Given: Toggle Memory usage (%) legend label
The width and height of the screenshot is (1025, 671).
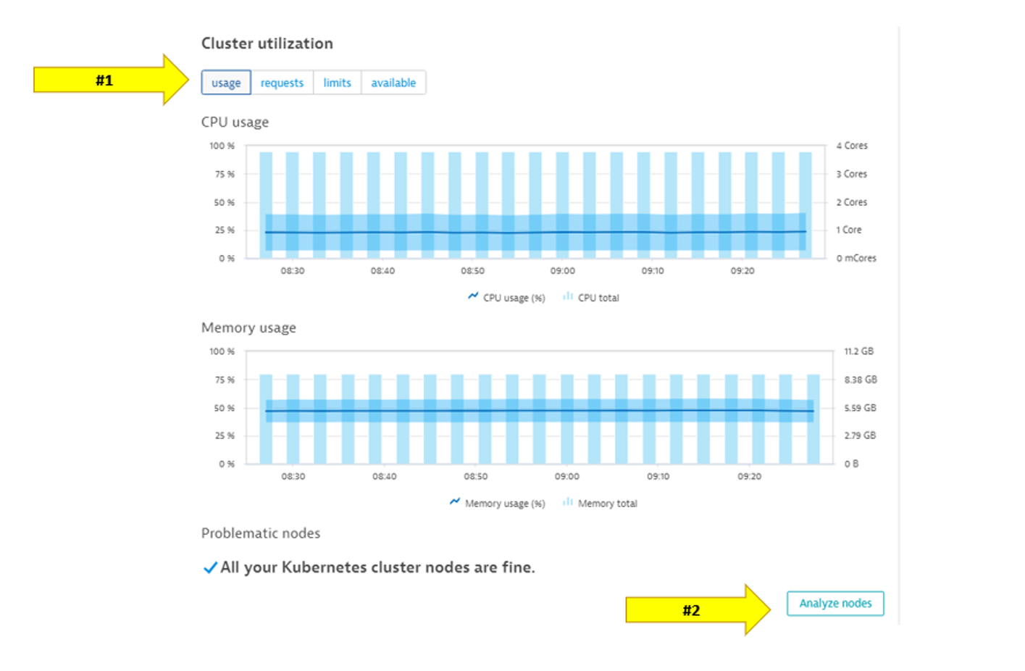Looking at the screenshot, I should 505,504.
